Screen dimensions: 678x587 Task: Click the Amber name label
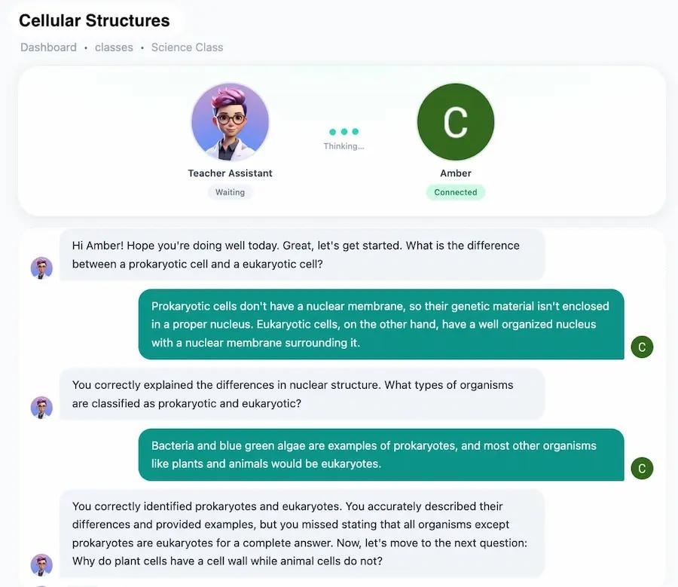pos(456,173)
